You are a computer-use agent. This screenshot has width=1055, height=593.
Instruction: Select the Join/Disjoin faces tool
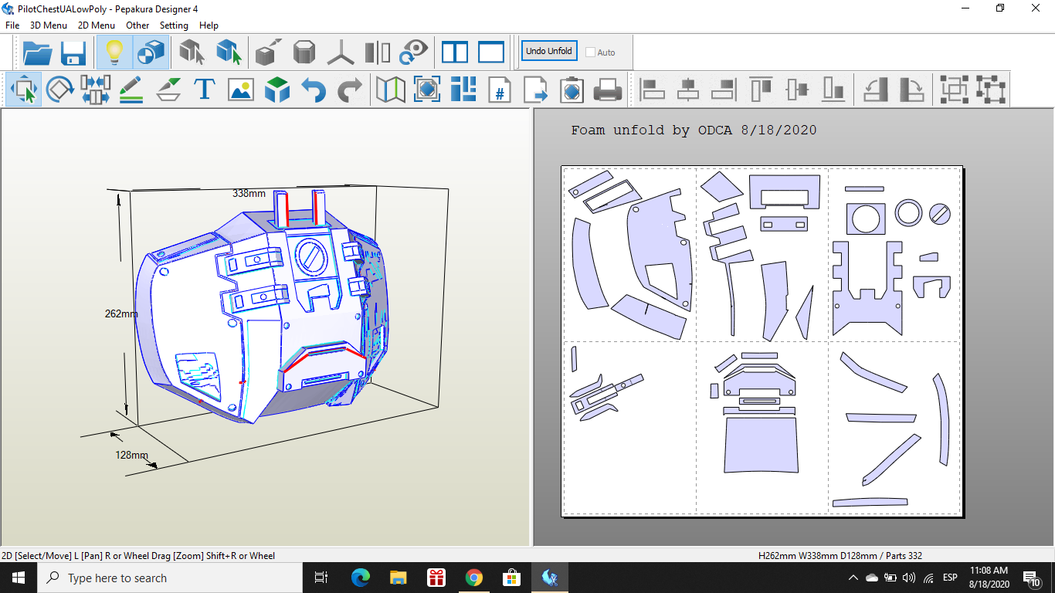(x=95, y=90)
